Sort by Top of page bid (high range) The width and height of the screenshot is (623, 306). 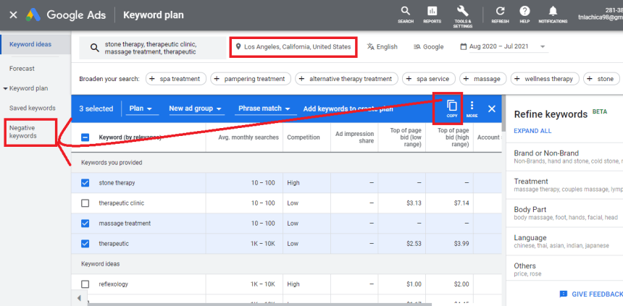[x=453, y=137]
